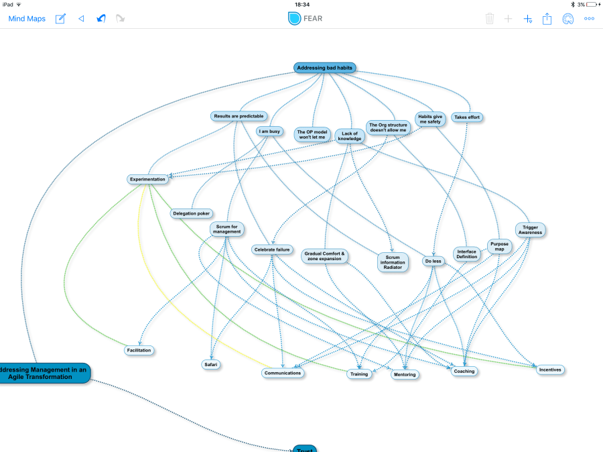The height and width of the screenshot is (452, 603).
Task: Tap the redo arrow icon
Action: 121,19
